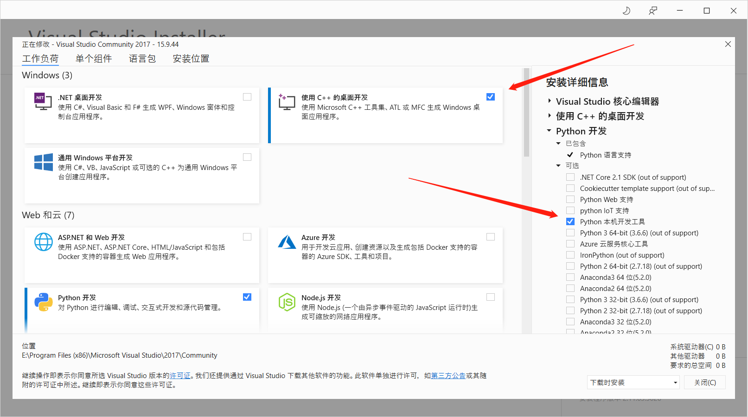
Task: Tick the ASP.NET 和 Web 开发 checkbox
Action: (x=247, y=237)
